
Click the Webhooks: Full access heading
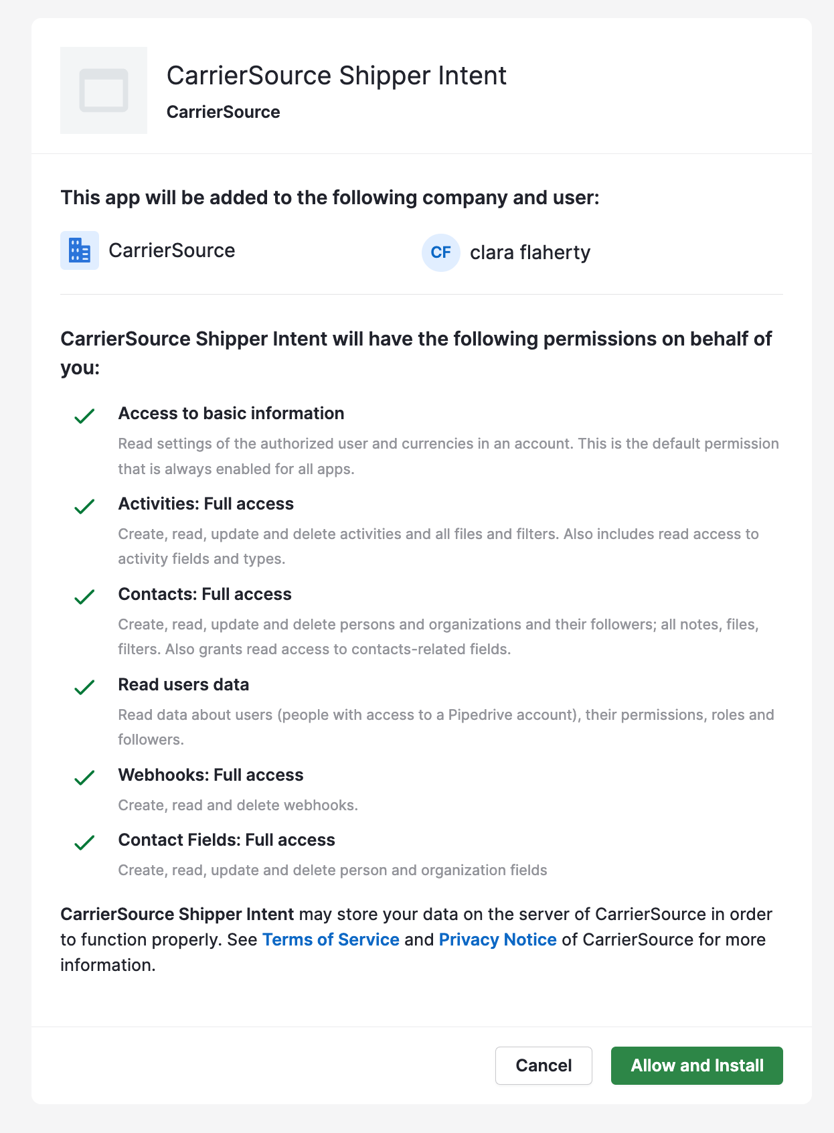point(211,775)
